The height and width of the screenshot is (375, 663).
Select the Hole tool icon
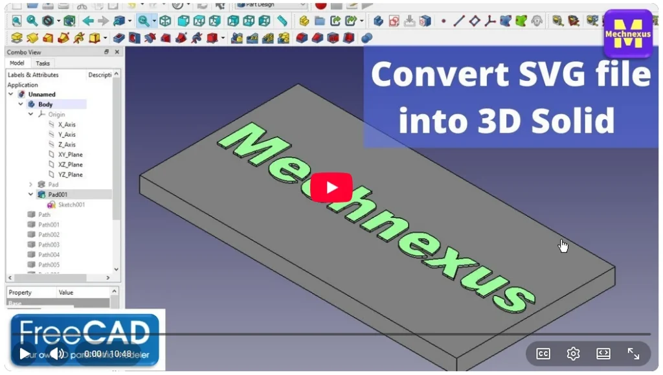click(x=135, y=38)
